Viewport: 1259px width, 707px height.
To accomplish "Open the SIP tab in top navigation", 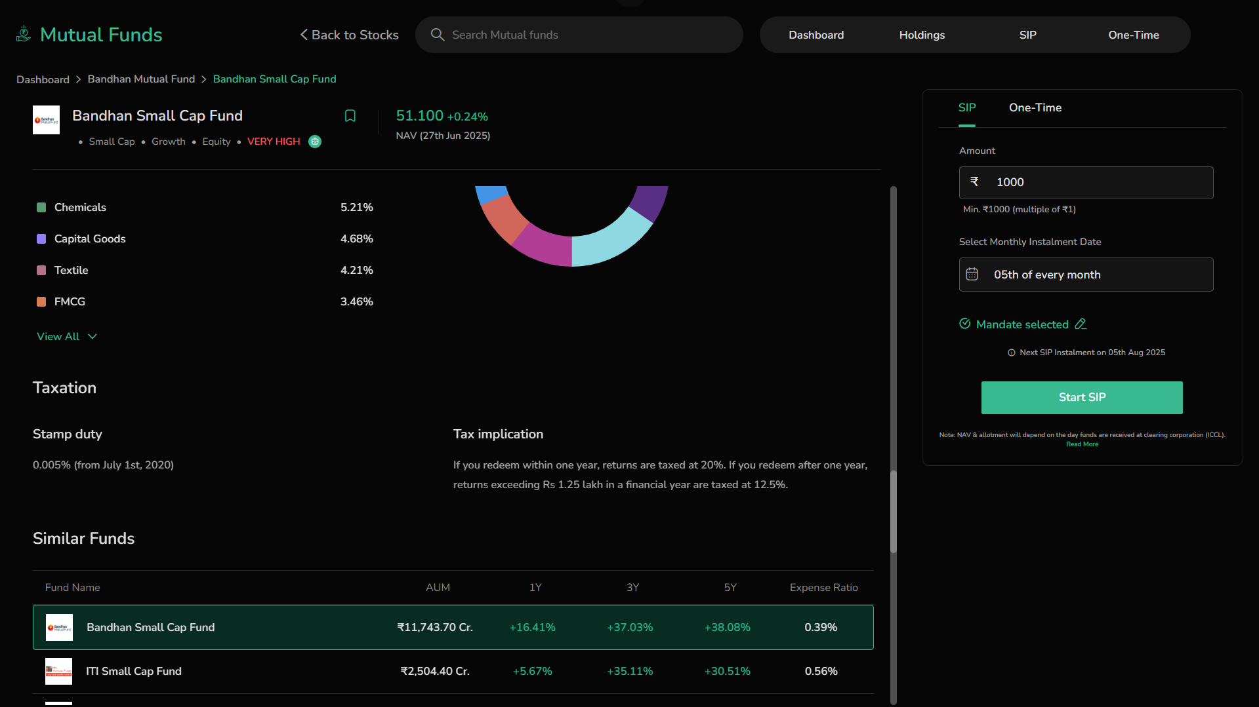I will (x=1027, y=35).
